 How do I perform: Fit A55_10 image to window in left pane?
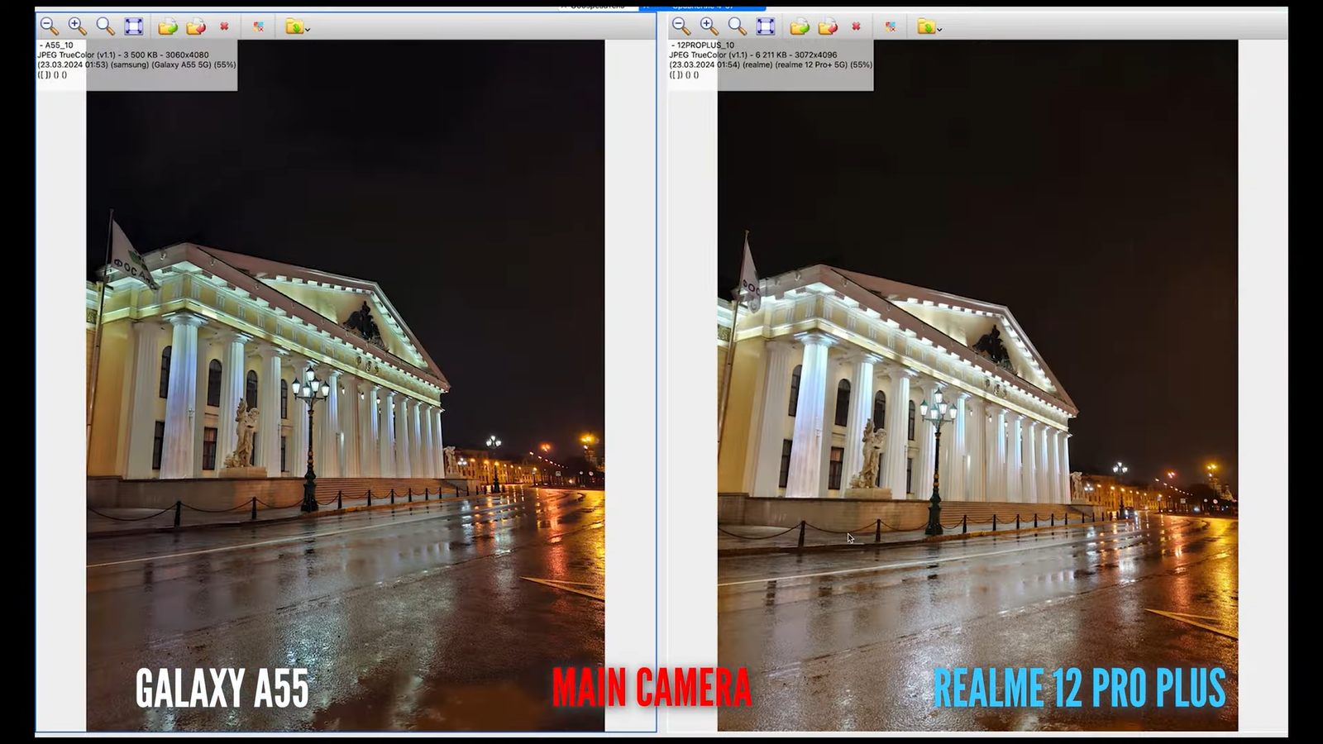133,26
